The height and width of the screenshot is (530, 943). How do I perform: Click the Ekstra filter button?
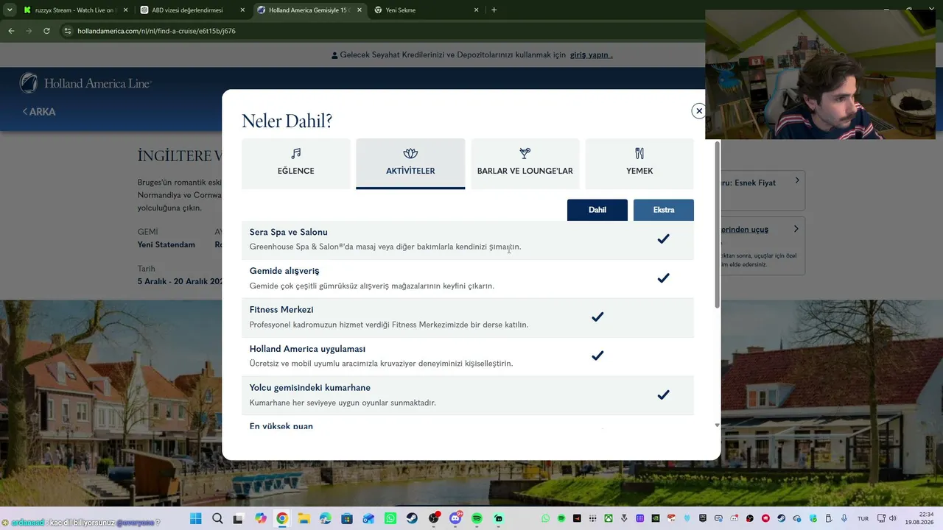[x=664, y=210]
